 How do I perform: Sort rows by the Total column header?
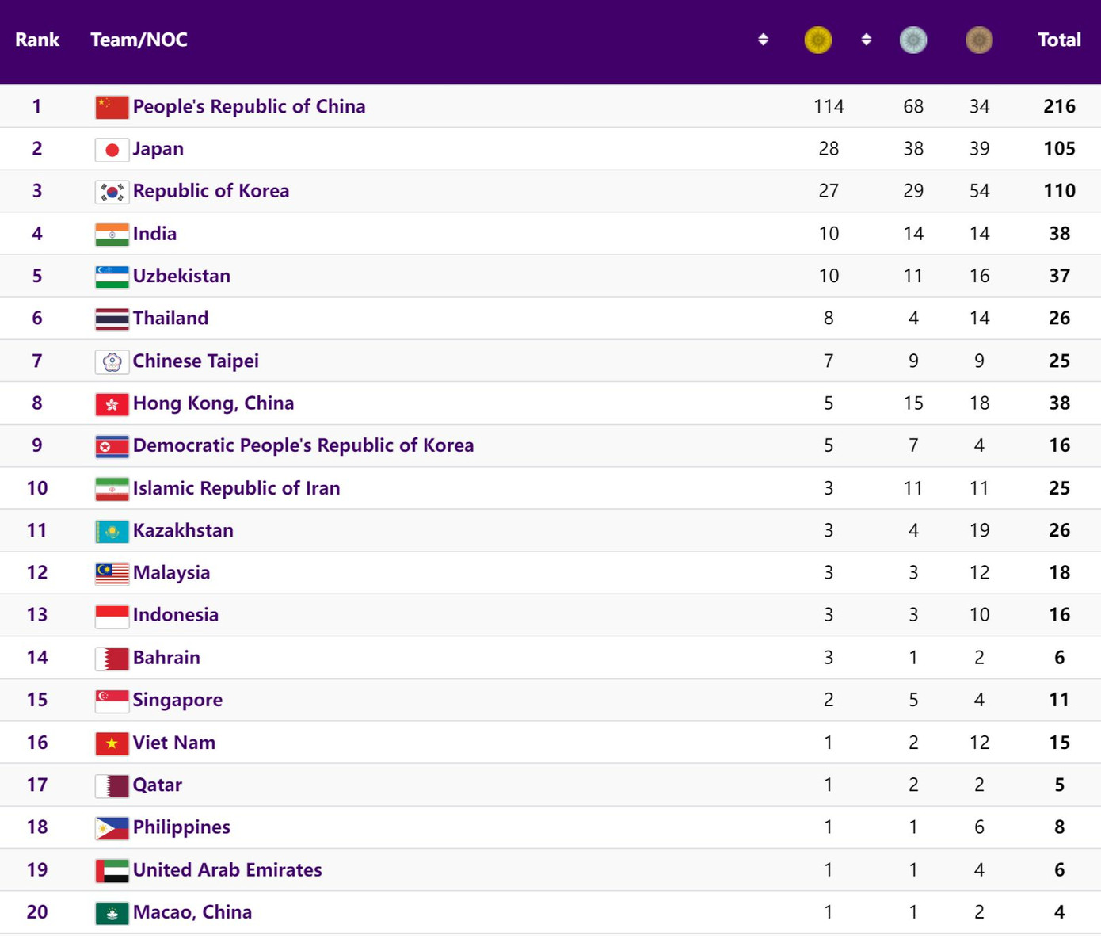[x=1059, y=39]
